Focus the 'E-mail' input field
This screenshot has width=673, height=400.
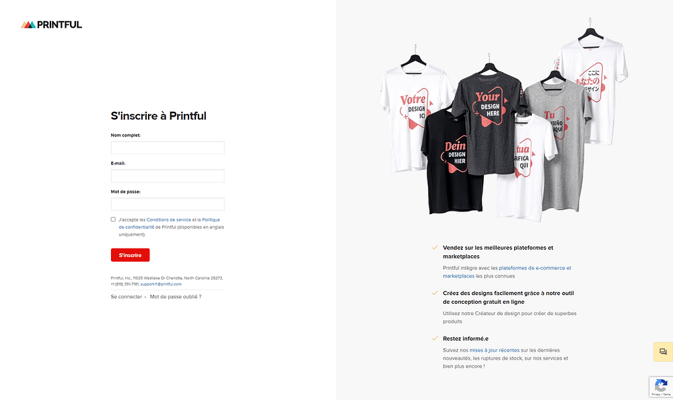click(168, 176)
